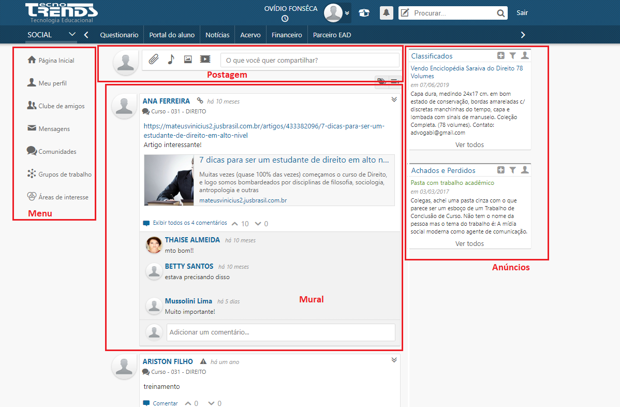
Task: Select the image upload icon in post bar
Action: coord(188,60)
